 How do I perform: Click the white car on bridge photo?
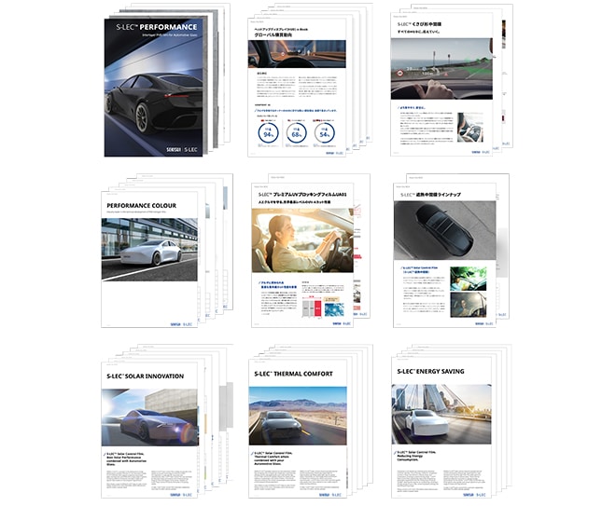tap(441, 415)
